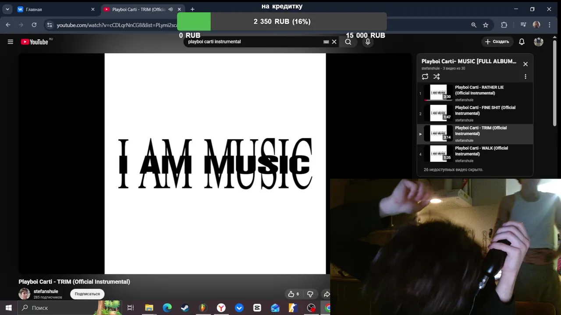Toggle playlist loop

[x=425, y=77]
